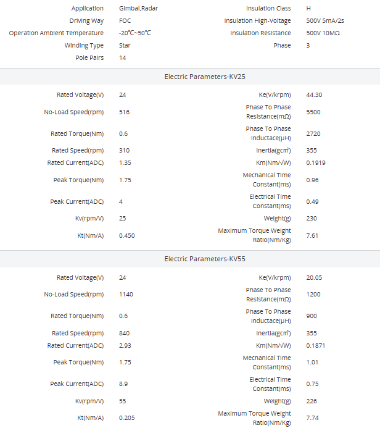
Task: Click the Electric Parameters-KV55 section header
Action: (x=205, y=259)
